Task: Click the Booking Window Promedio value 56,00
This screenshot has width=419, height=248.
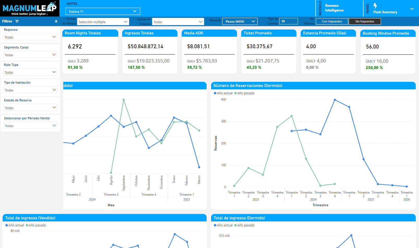Action: [x=372, y=47]
